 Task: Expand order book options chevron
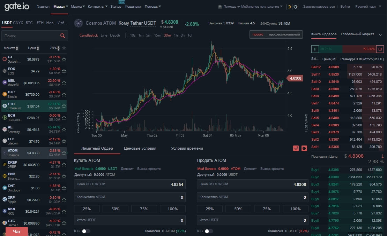point(380,34)
